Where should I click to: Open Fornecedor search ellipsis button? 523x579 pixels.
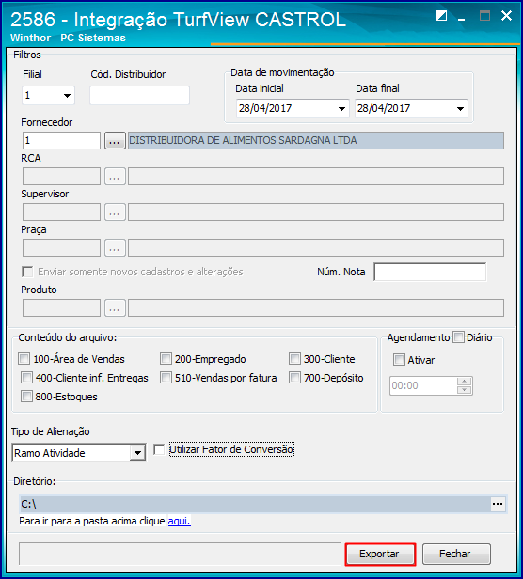(115, 141)
